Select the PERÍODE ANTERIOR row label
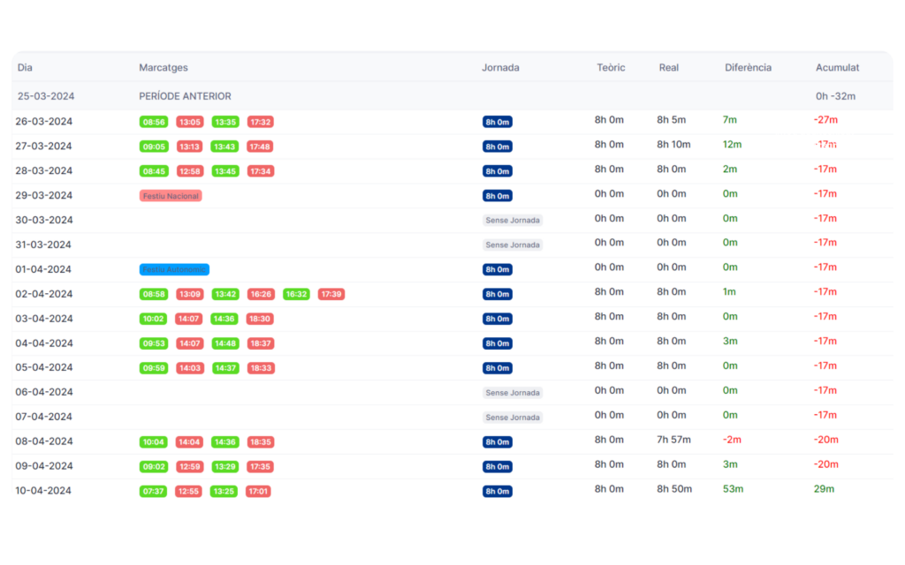Screen dimensions: 905x565 [185, 96]
